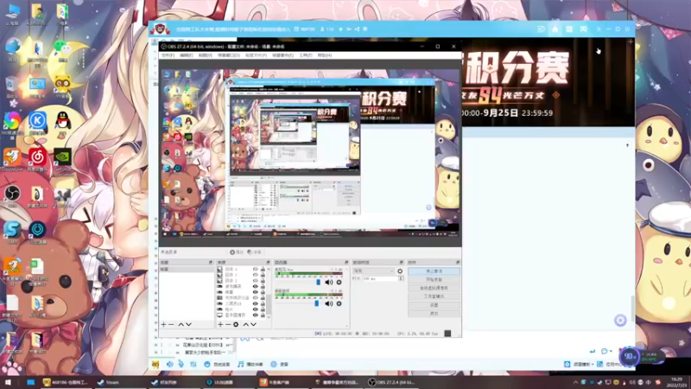Click the 退出 exit button in OBS controls
This screenshot has height=389, width=691.
(x=434, y=313)
